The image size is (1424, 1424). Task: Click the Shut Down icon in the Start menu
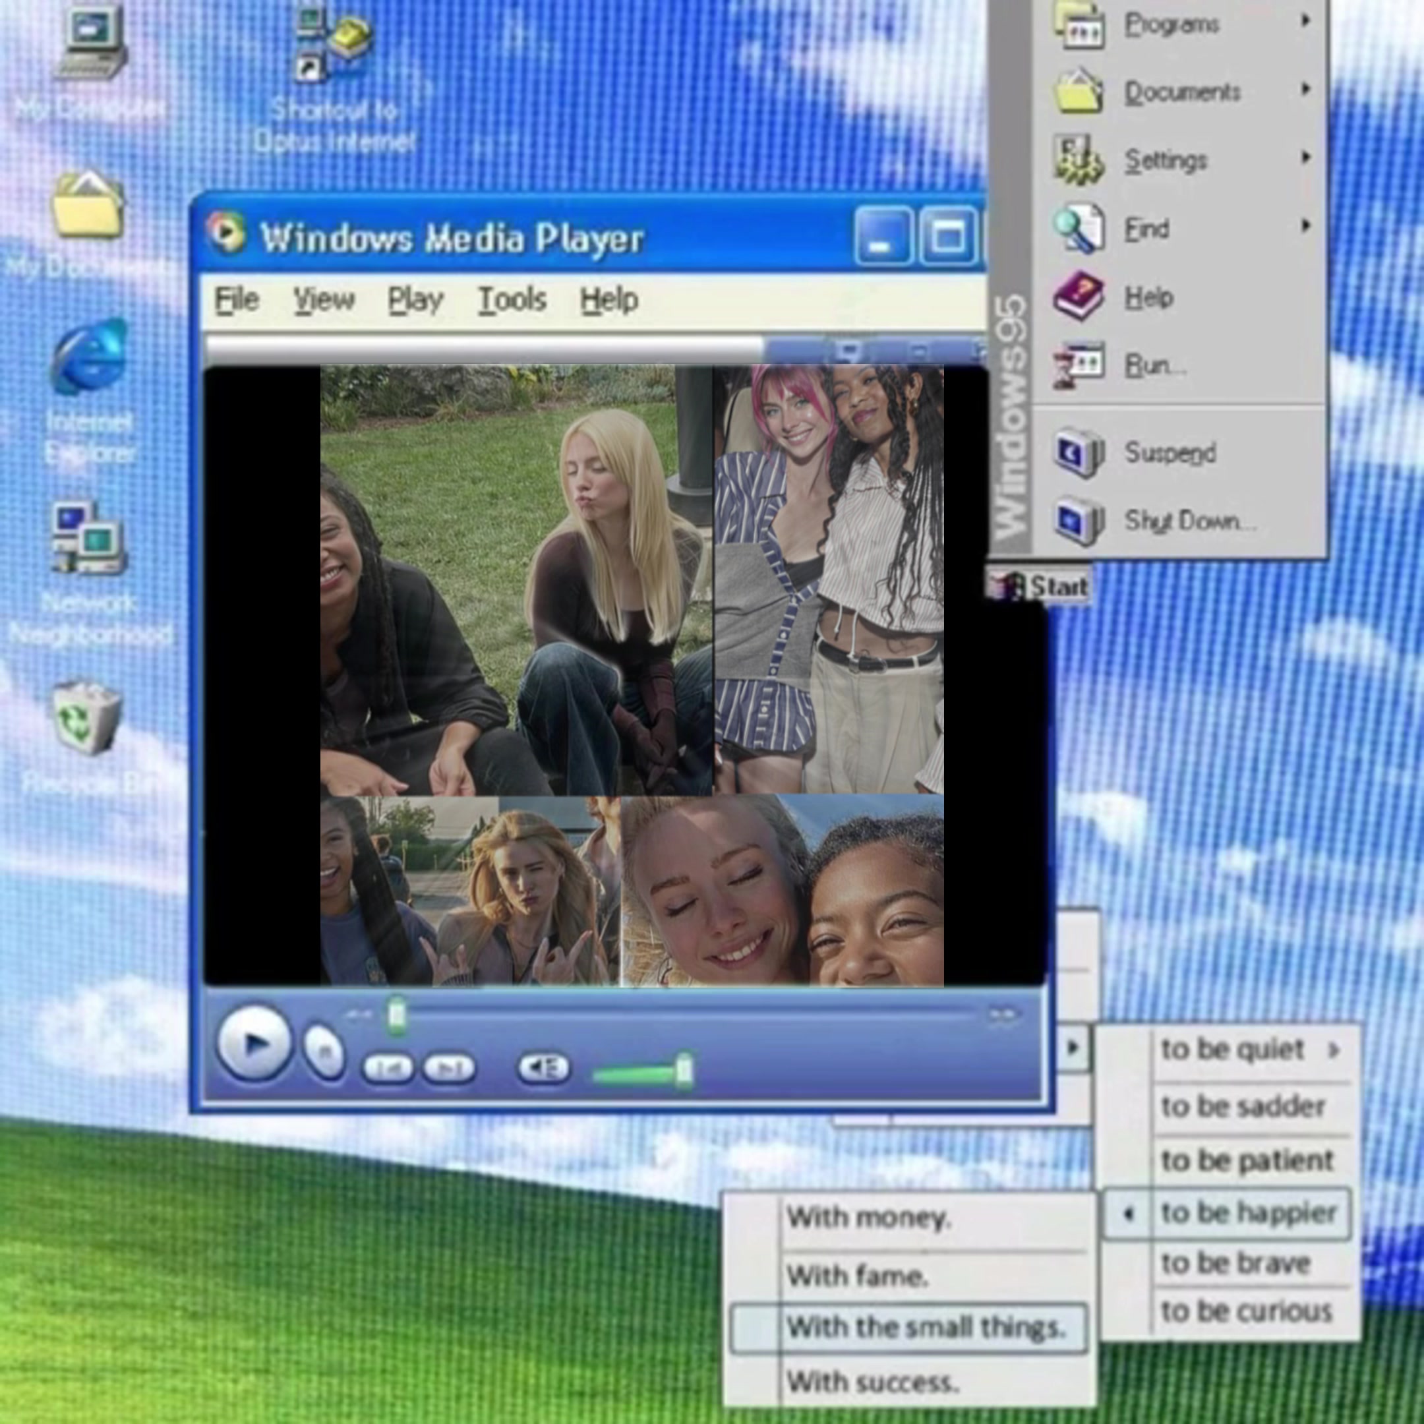point(1079,521)
